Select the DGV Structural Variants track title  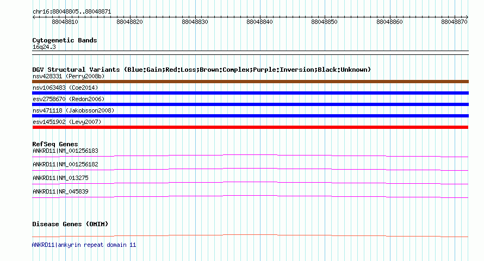(202, 70)
